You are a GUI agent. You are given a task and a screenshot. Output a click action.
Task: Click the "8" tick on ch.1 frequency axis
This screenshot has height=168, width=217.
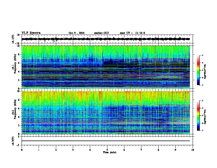point(19,54)
